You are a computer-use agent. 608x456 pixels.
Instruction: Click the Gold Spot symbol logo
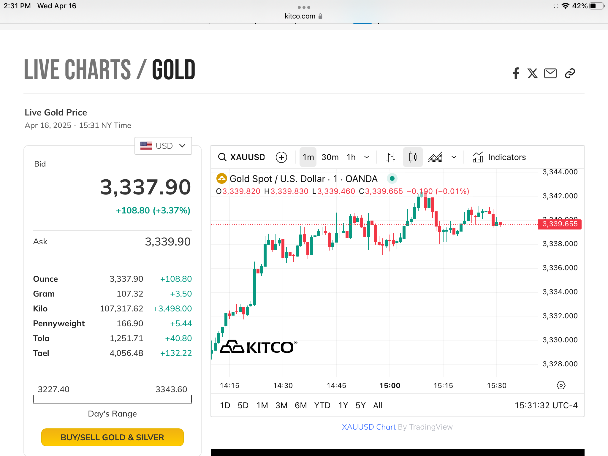pos(221,178)
